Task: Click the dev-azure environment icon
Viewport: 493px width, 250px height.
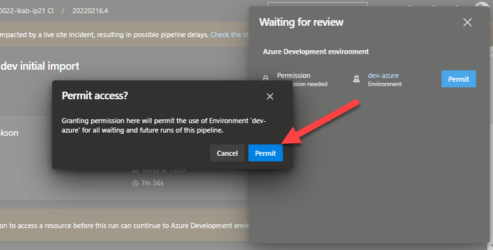Action: [356, 79]
